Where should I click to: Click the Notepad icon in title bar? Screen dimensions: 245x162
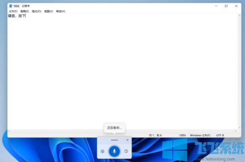[x=11, y=6]
